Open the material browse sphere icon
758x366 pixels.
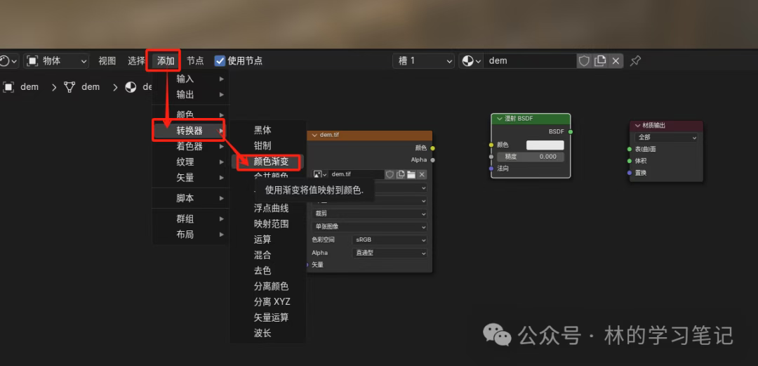pyautogui.click(x=470, y=61)
